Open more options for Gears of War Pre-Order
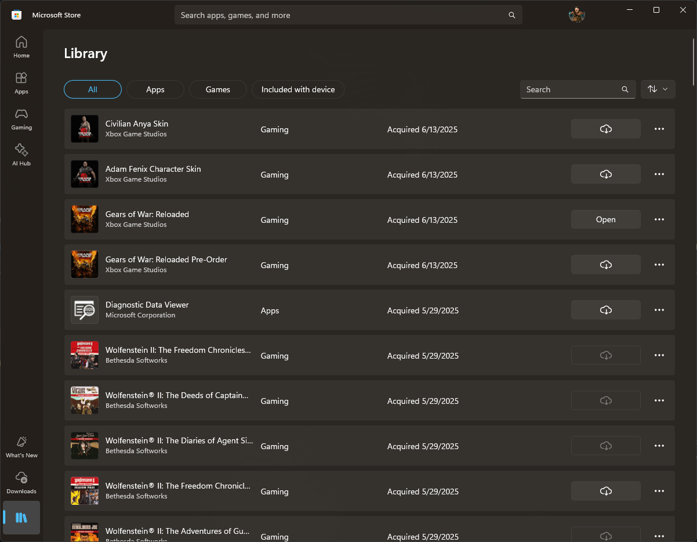Viewport: 697px width, 542px height. tap(659, 265)
